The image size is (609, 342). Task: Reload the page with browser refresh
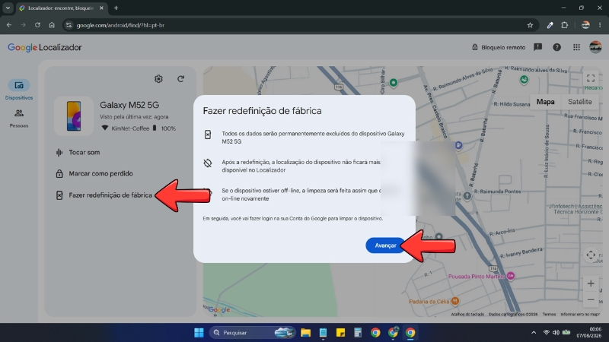click(x=37, y=25)
